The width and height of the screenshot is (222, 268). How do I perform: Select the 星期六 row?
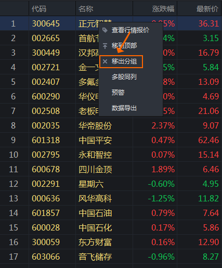[x=111, y=184]
